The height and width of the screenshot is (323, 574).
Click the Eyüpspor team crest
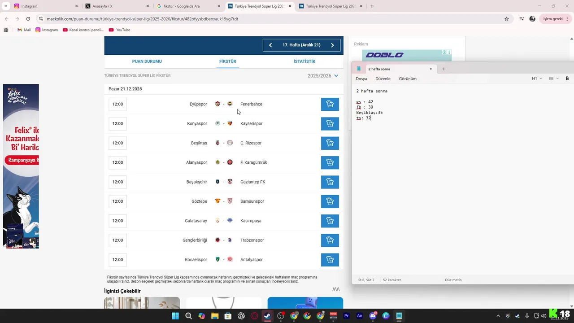click(217, 104)
